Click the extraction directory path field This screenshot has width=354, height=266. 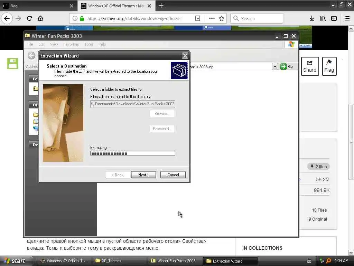[x=133, y=104]
